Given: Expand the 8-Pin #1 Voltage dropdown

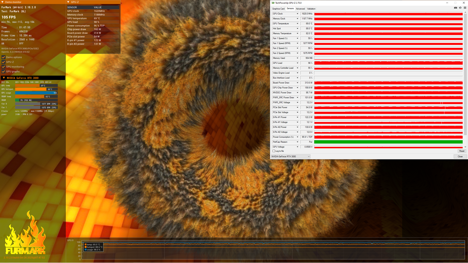Looking at the screenshot, I should (x=297, y=122).
